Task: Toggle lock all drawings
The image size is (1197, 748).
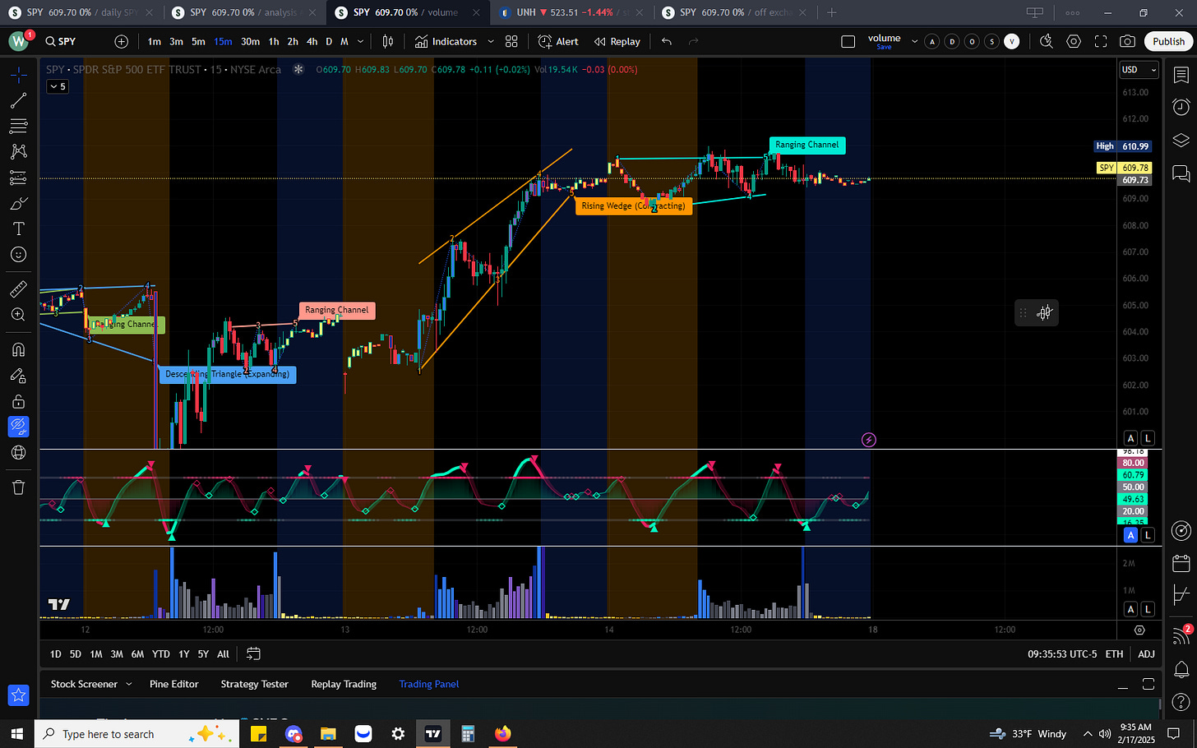Action: click(x=18, y=401)
